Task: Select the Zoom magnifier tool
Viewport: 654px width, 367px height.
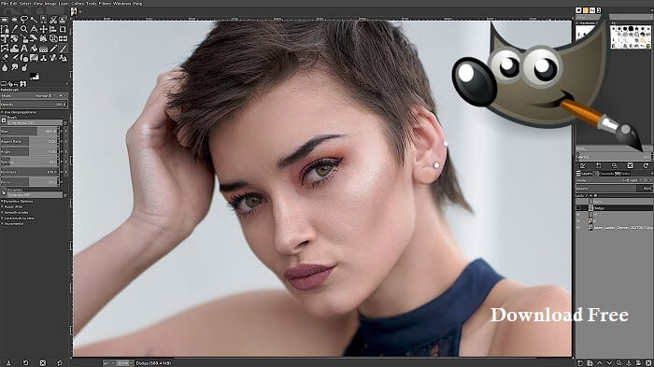Action: (x=23, y=29)
